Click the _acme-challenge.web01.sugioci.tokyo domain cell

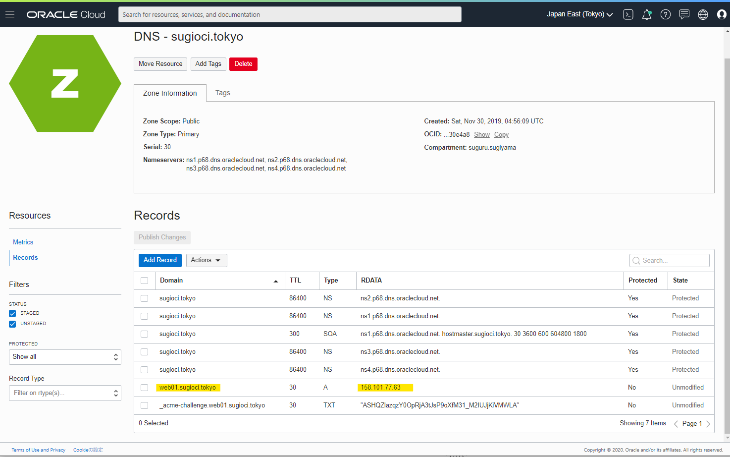pyautogui.click(x=212, y=405)
